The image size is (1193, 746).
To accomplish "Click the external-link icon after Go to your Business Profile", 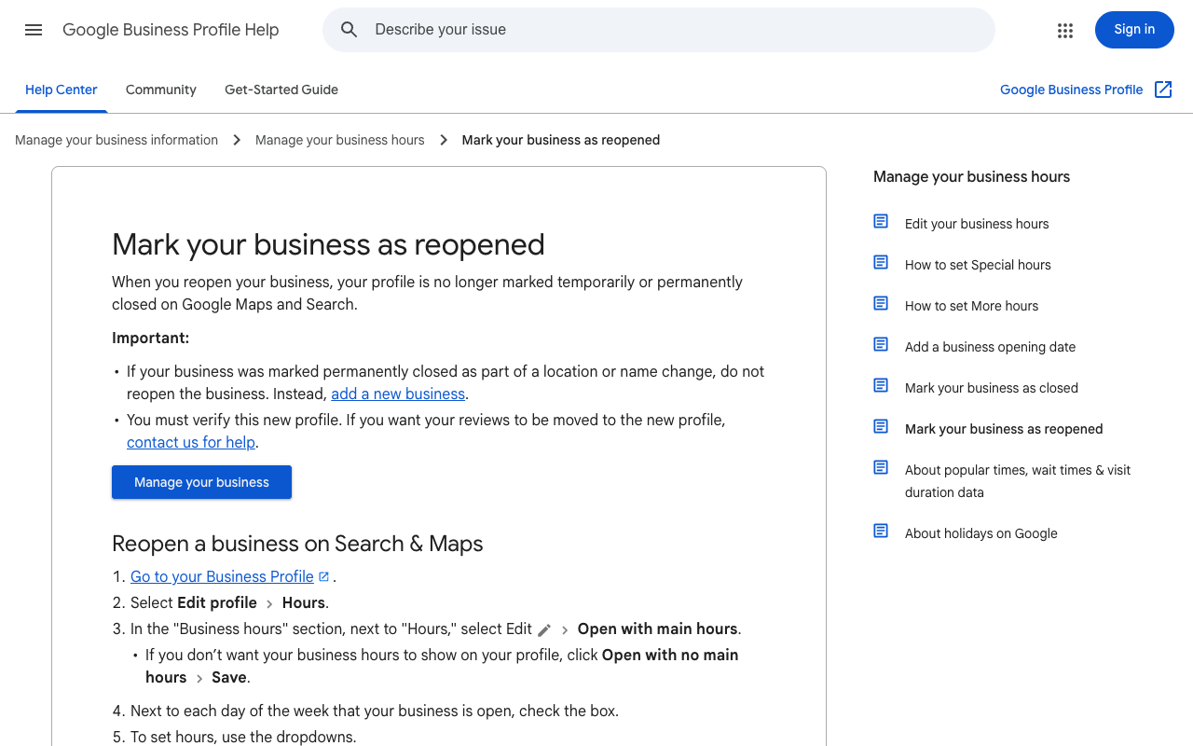I will [x=323, y=576].
